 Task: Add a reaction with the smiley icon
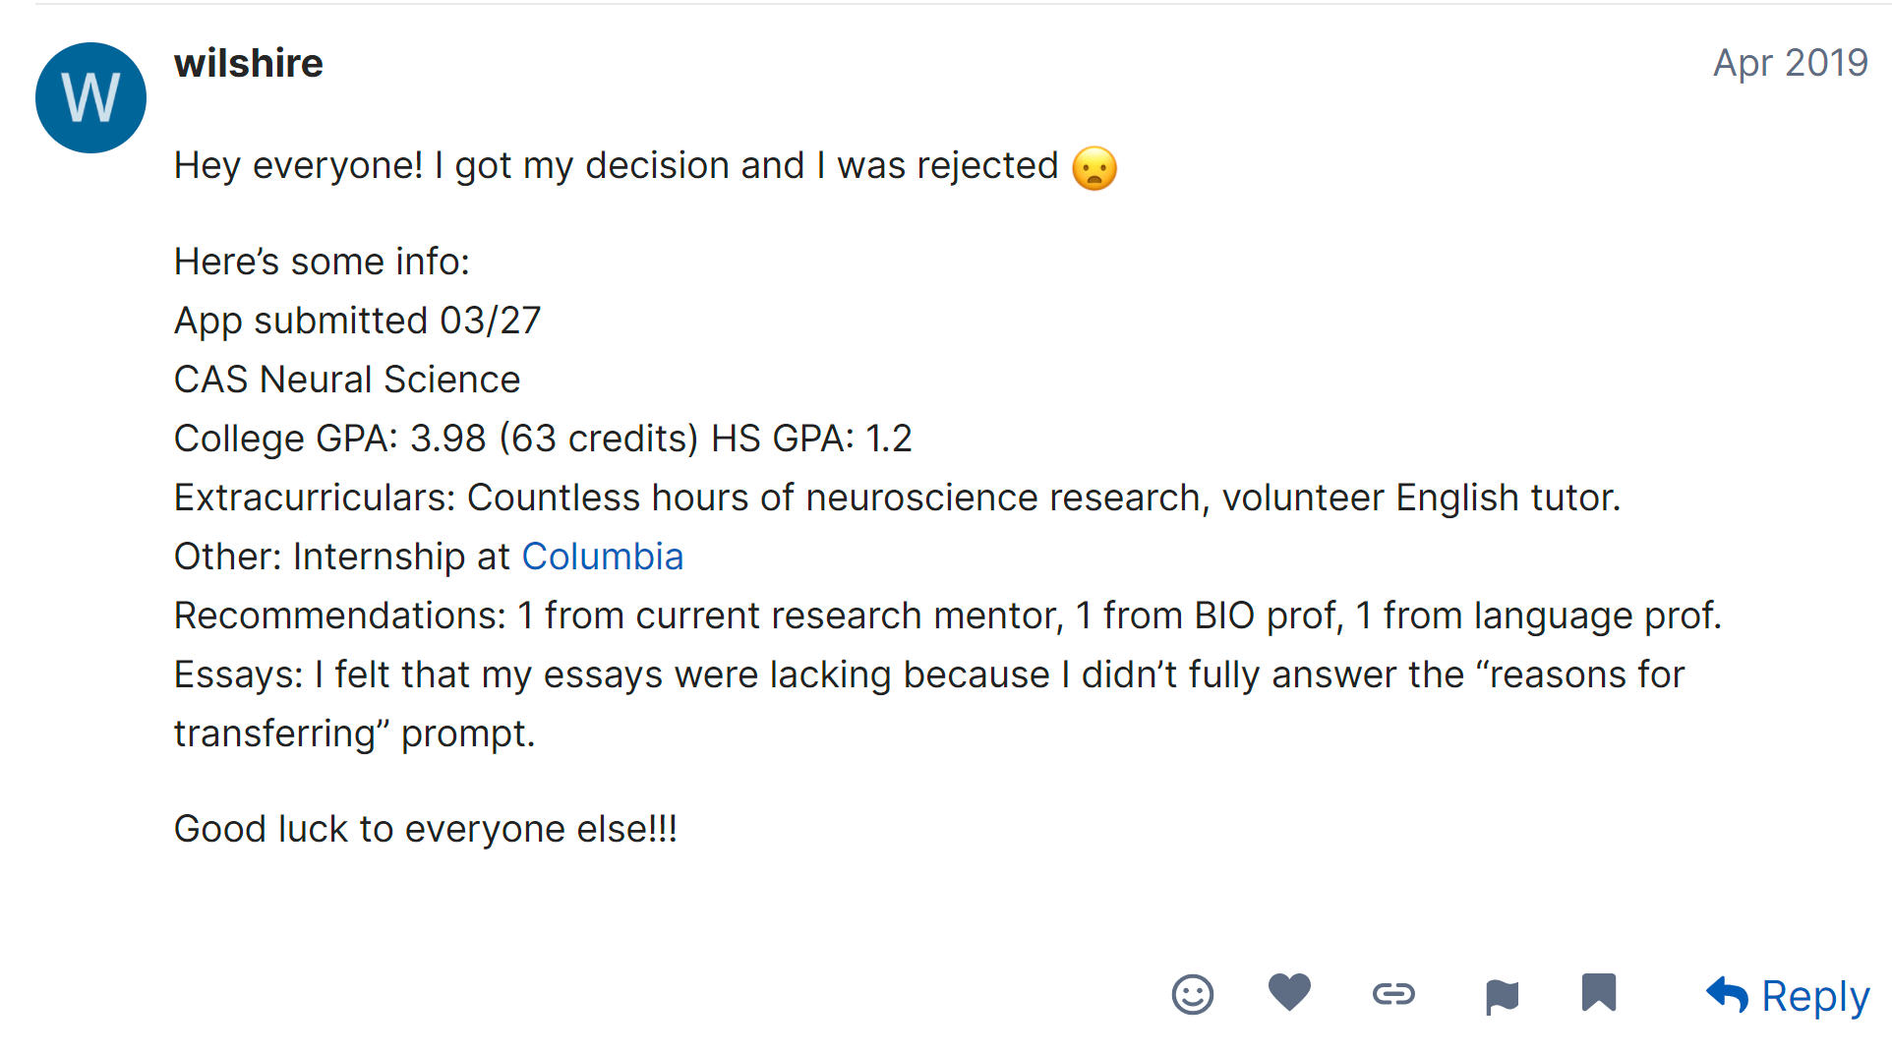[1192, 994]
